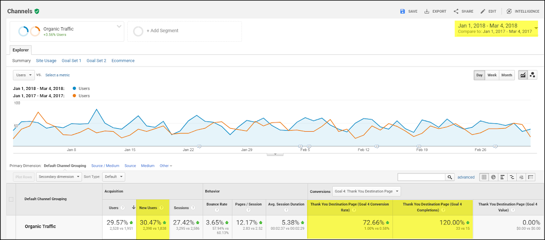Click the advanced filter link

click(466, 177)
